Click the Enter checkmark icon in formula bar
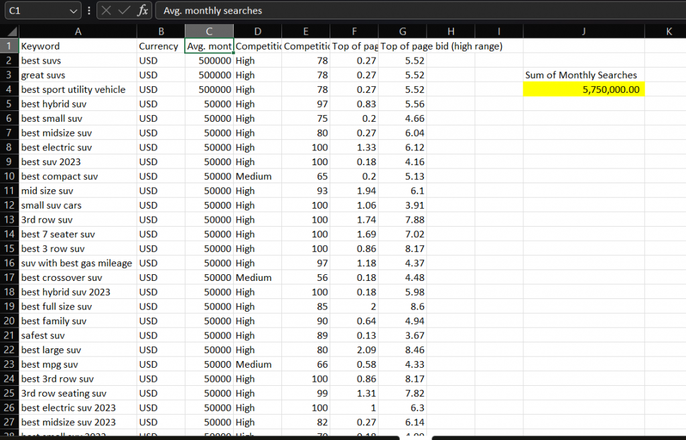 coord(124,11)
